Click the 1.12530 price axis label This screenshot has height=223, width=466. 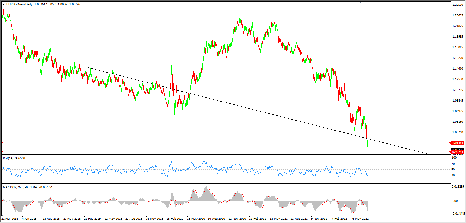pos(458,79)
